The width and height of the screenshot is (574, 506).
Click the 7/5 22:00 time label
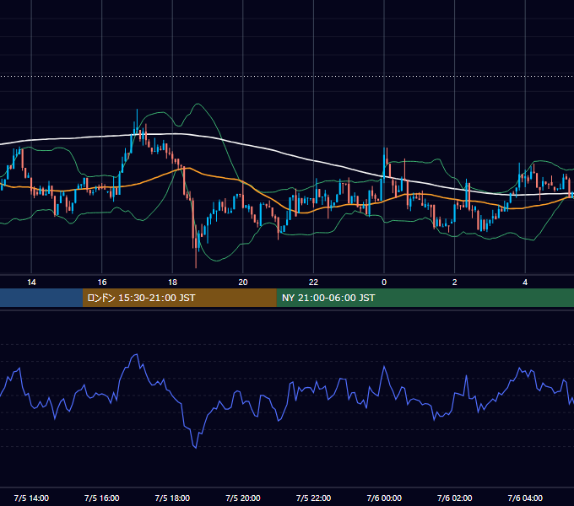tap(313, 498)
